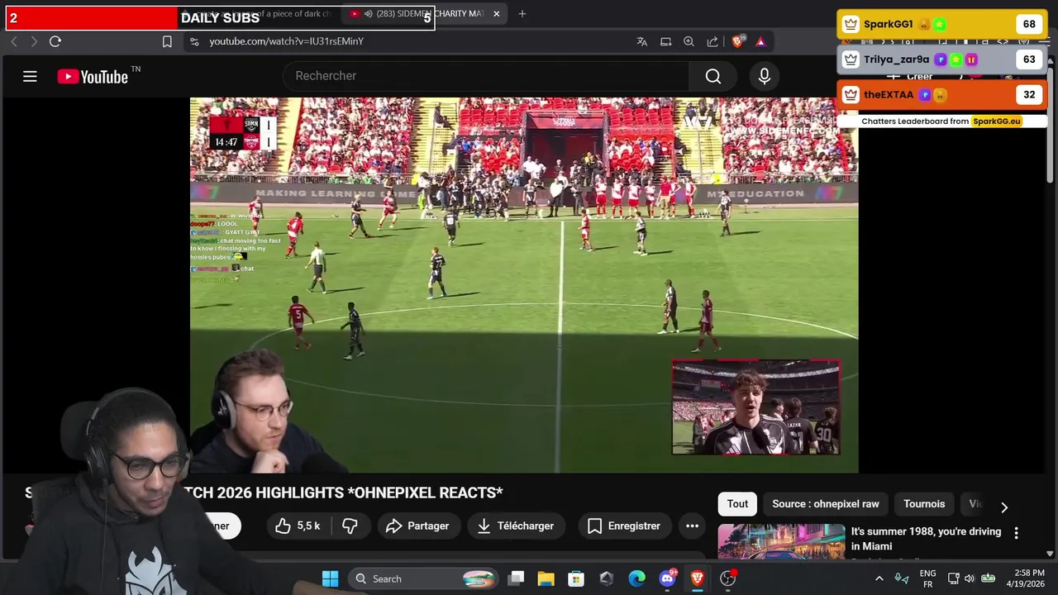
Task: Click Télécharger to download the video
Action: point(516,526)
